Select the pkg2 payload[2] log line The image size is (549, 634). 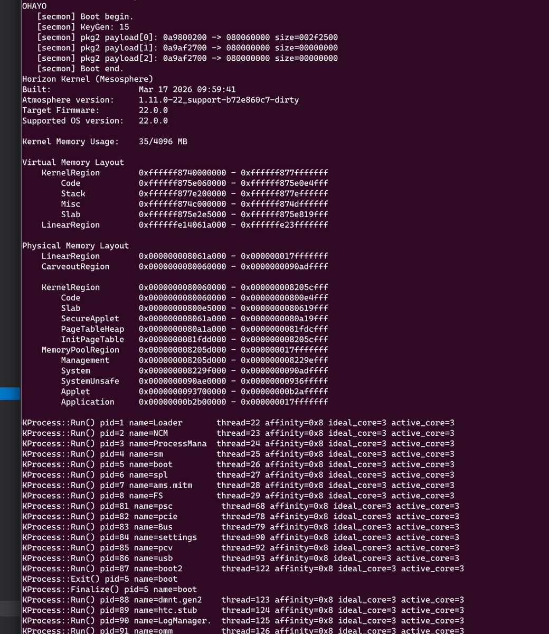click(x=187, y=58)
